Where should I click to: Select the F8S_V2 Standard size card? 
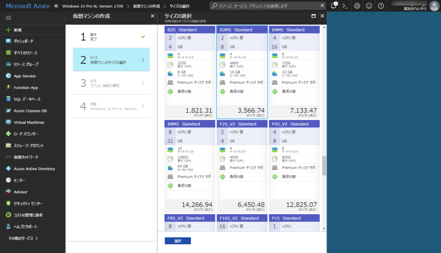(190, 222)
